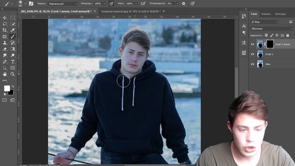
Task: Toggle prevent artboard auto-nesting lock
Action: 282,35
